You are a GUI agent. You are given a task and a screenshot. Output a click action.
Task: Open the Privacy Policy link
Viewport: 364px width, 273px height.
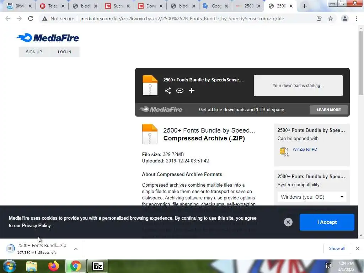pyautogui.click(x=36, y=225)
